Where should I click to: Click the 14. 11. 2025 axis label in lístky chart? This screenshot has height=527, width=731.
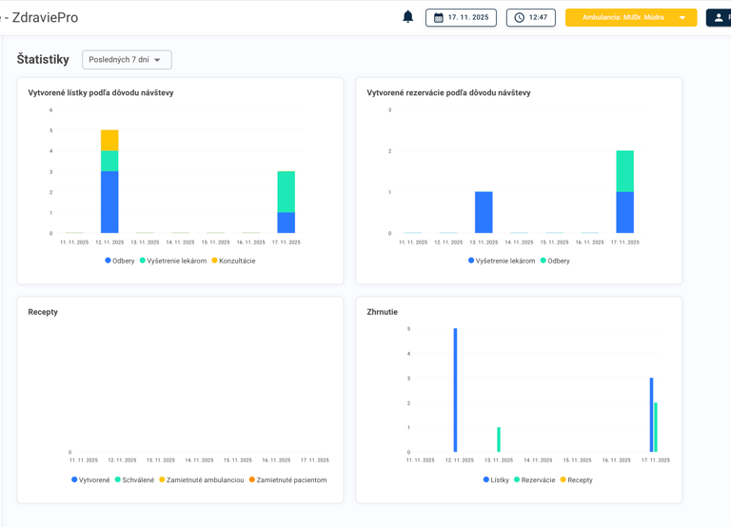180,243
